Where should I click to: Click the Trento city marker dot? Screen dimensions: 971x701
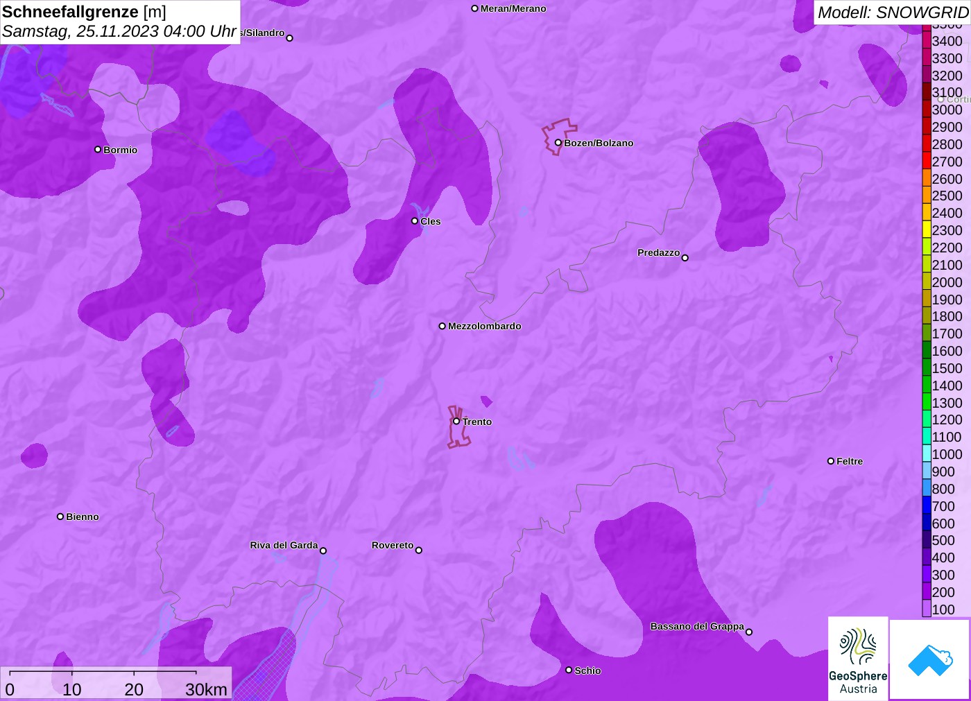click(x=456, y=421)
